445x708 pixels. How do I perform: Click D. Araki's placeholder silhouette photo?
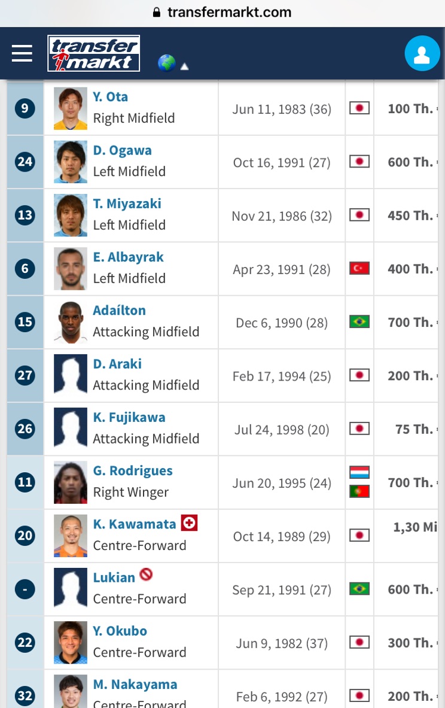[x=71, y=375]
